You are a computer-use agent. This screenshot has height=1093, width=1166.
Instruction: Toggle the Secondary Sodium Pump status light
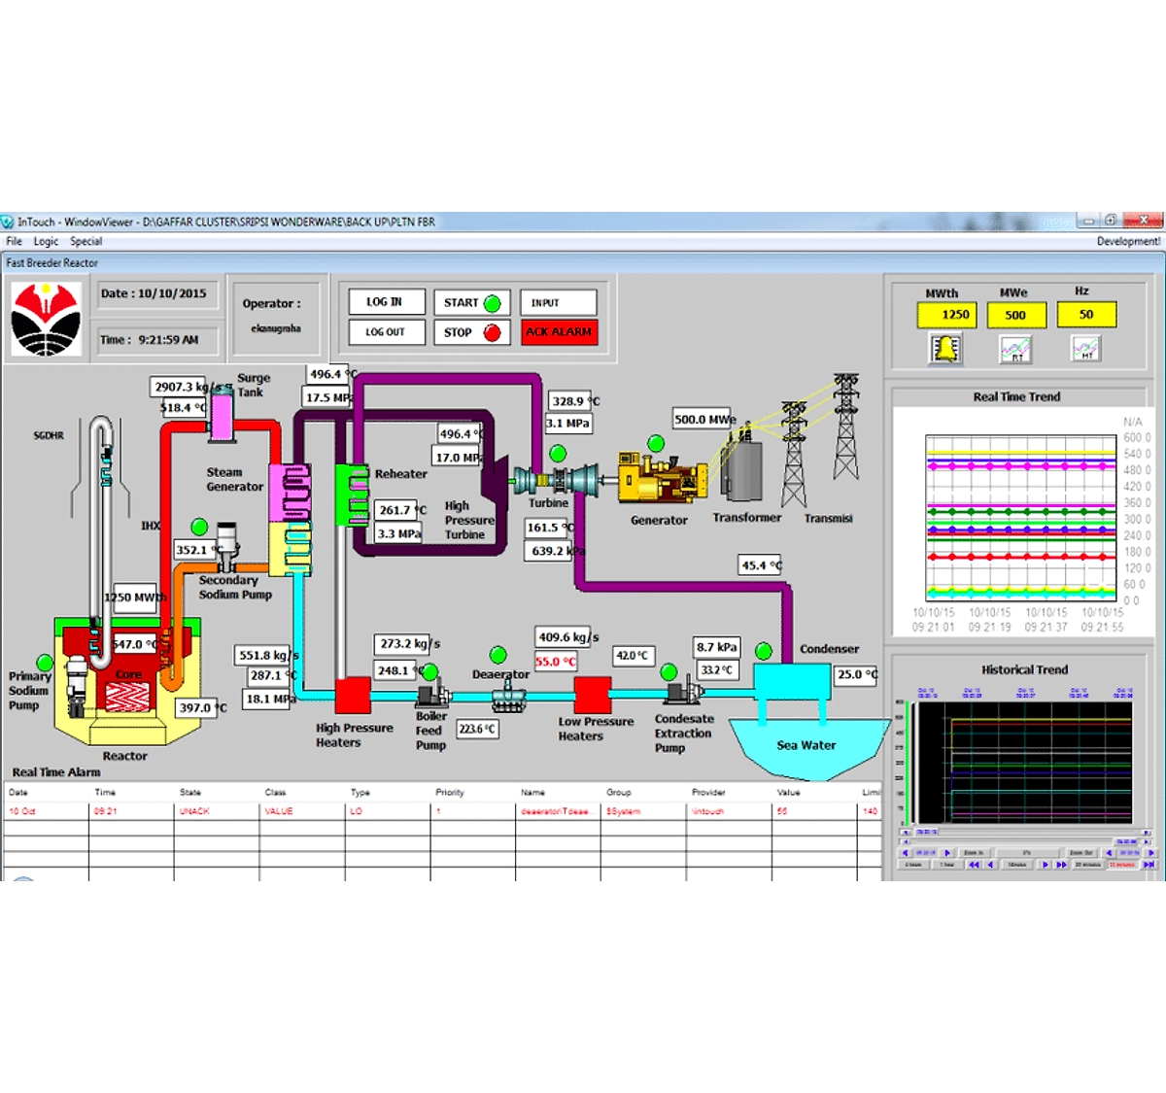click(199, 527)
